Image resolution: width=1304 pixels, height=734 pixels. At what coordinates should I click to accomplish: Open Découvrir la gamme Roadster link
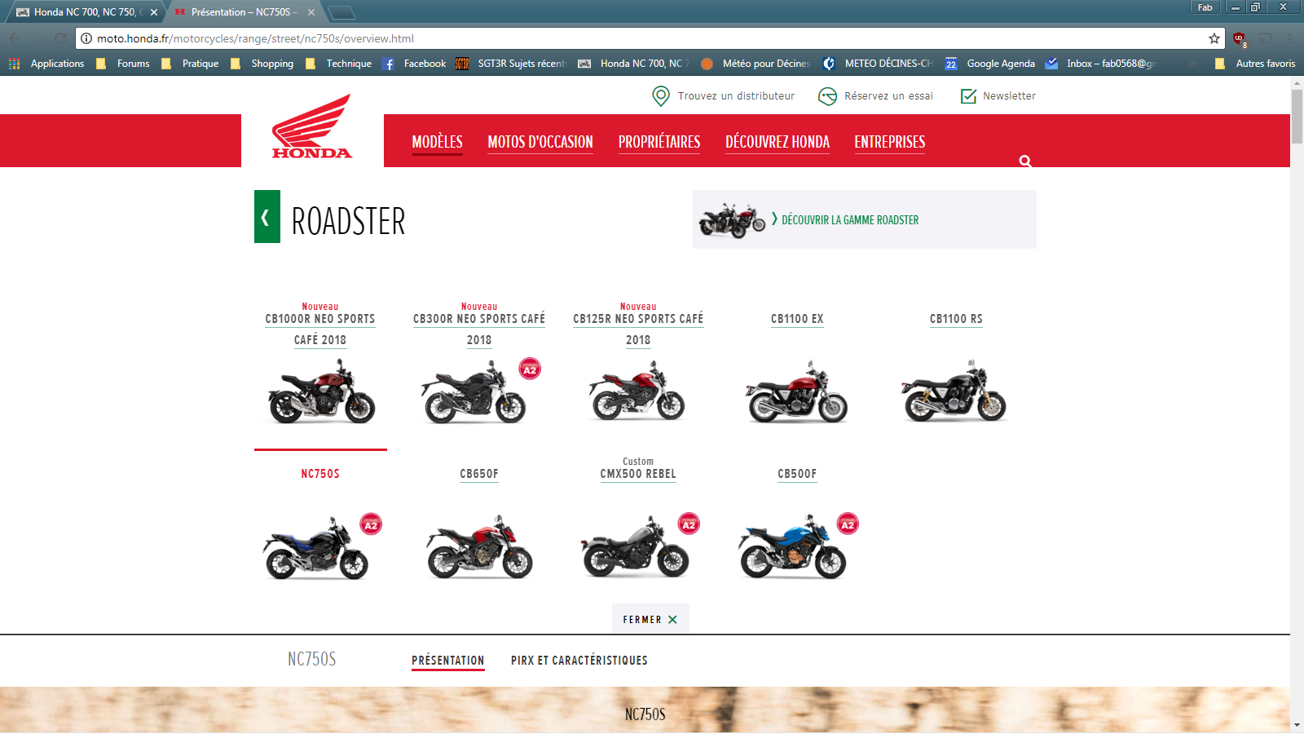[x=849, y=220]
